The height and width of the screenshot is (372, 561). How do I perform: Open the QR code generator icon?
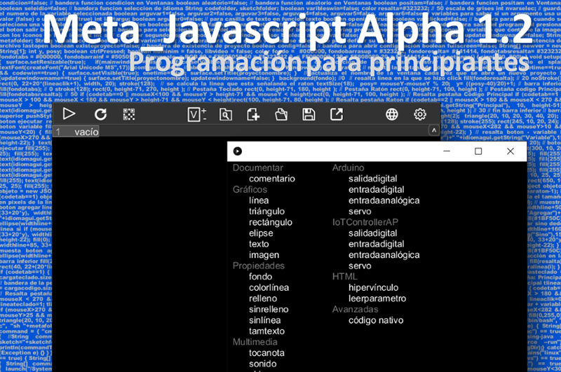tap(128, 114)
